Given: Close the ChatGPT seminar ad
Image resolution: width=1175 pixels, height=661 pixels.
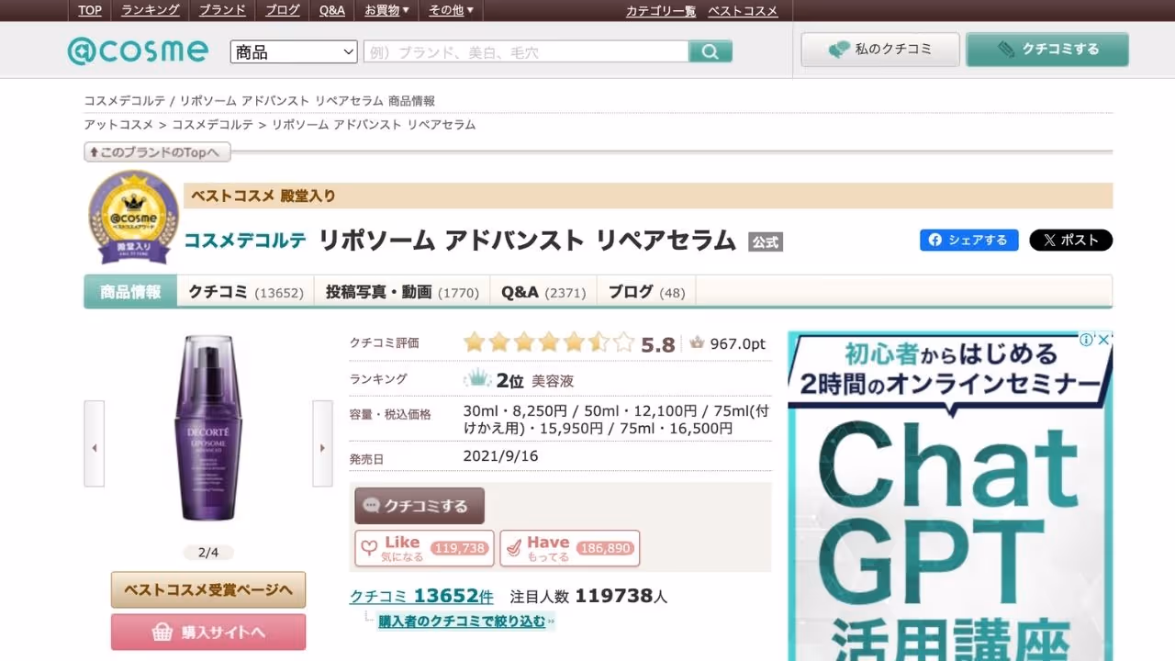Looking at the screenshot, I should click(1104, 340).
